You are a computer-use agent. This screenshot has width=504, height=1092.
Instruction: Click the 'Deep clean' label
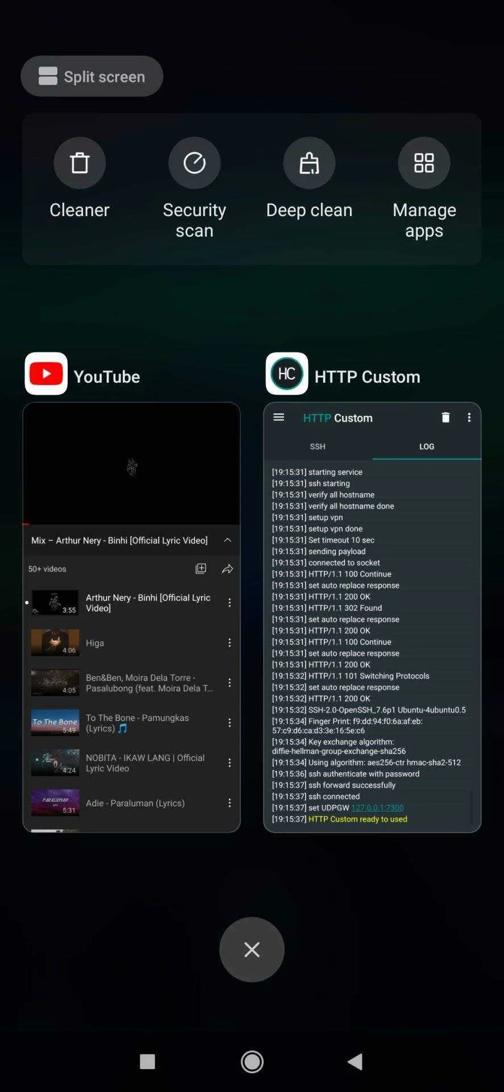point(309,210)
